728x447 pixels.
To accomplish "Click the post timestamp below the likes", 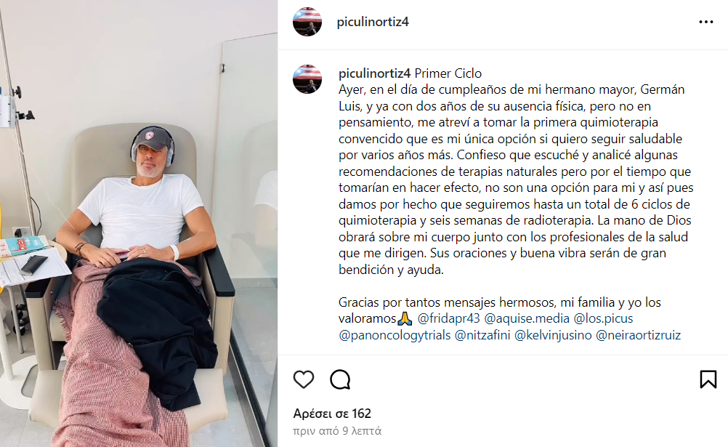I will click(337, 431).
